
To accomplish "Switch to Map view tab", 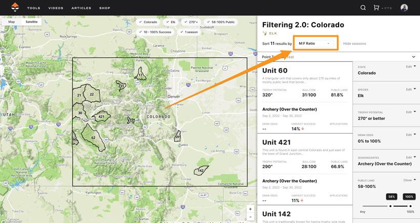I will (x=11, y=22).
